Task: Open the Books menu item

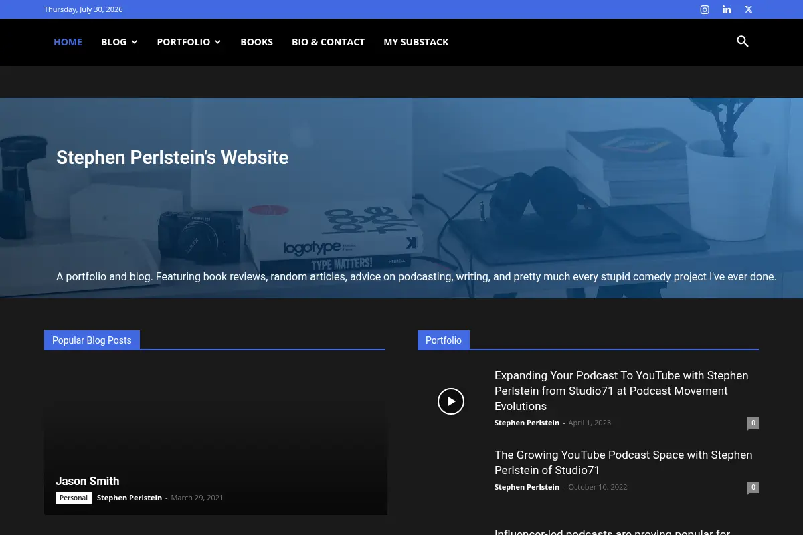Action: pos(257,42)
